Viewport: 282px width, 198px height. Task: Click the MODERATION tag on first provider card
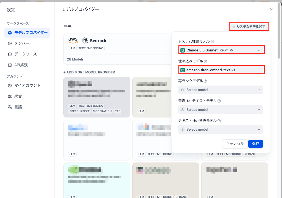[102, 111]
